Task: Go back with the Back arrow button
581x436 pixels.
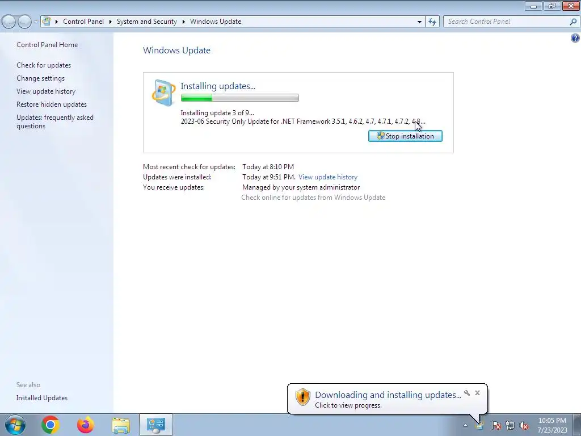Action: pyautogui.click(x=9, y=22)
